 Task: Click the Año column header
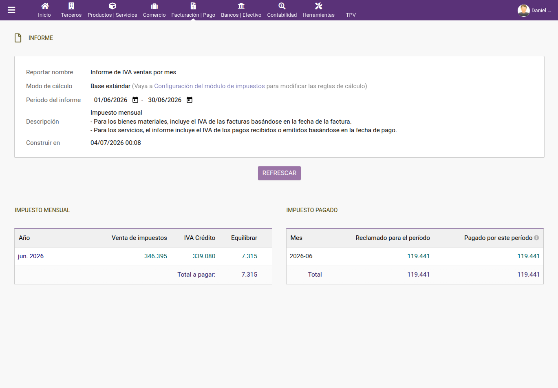coord(24,238)
